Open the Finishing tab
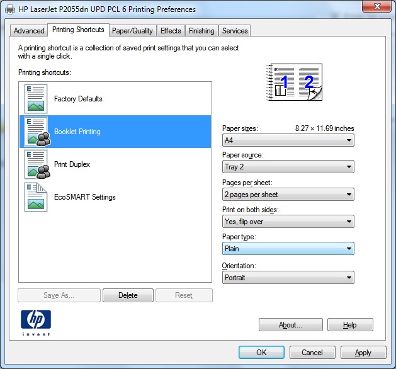 click(x=201, y=31)
